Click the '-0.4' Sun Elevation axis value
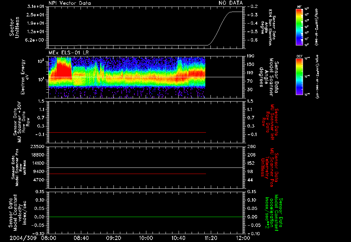 point(253,23)
